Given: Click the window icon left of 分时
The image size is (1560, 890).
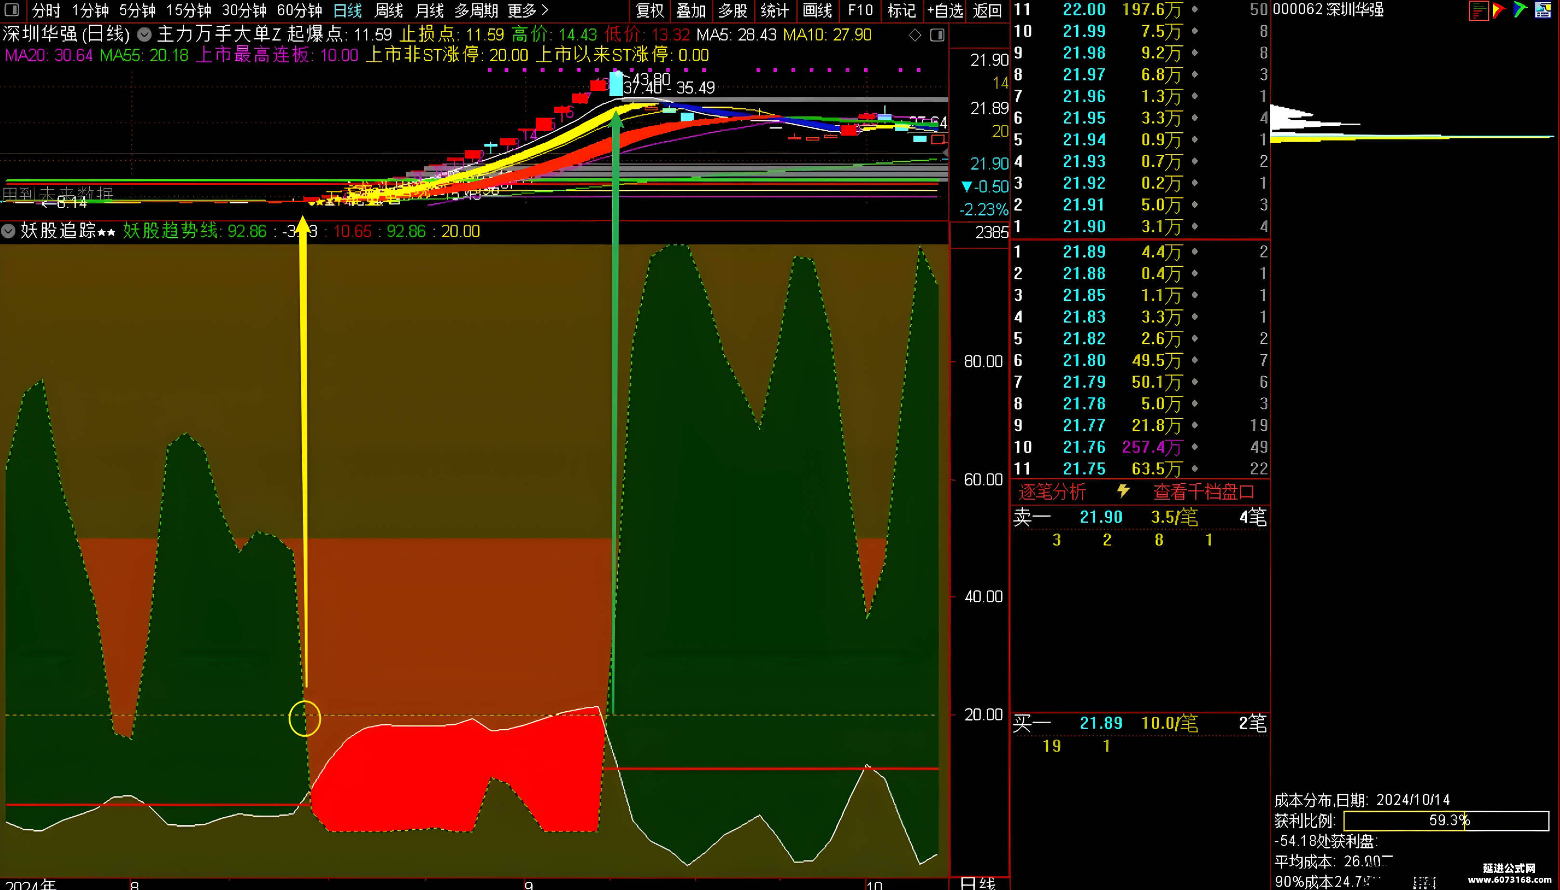Looking at the screenshot, I should 12,11.
